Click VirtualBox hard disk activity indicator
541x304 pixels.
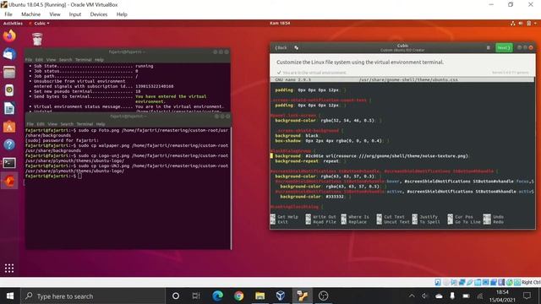pos(438,282)
